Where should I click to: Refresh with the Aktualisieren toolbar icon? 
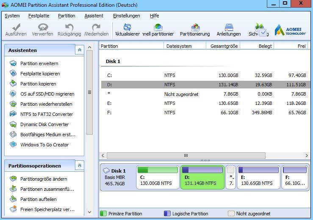[127, 27]
